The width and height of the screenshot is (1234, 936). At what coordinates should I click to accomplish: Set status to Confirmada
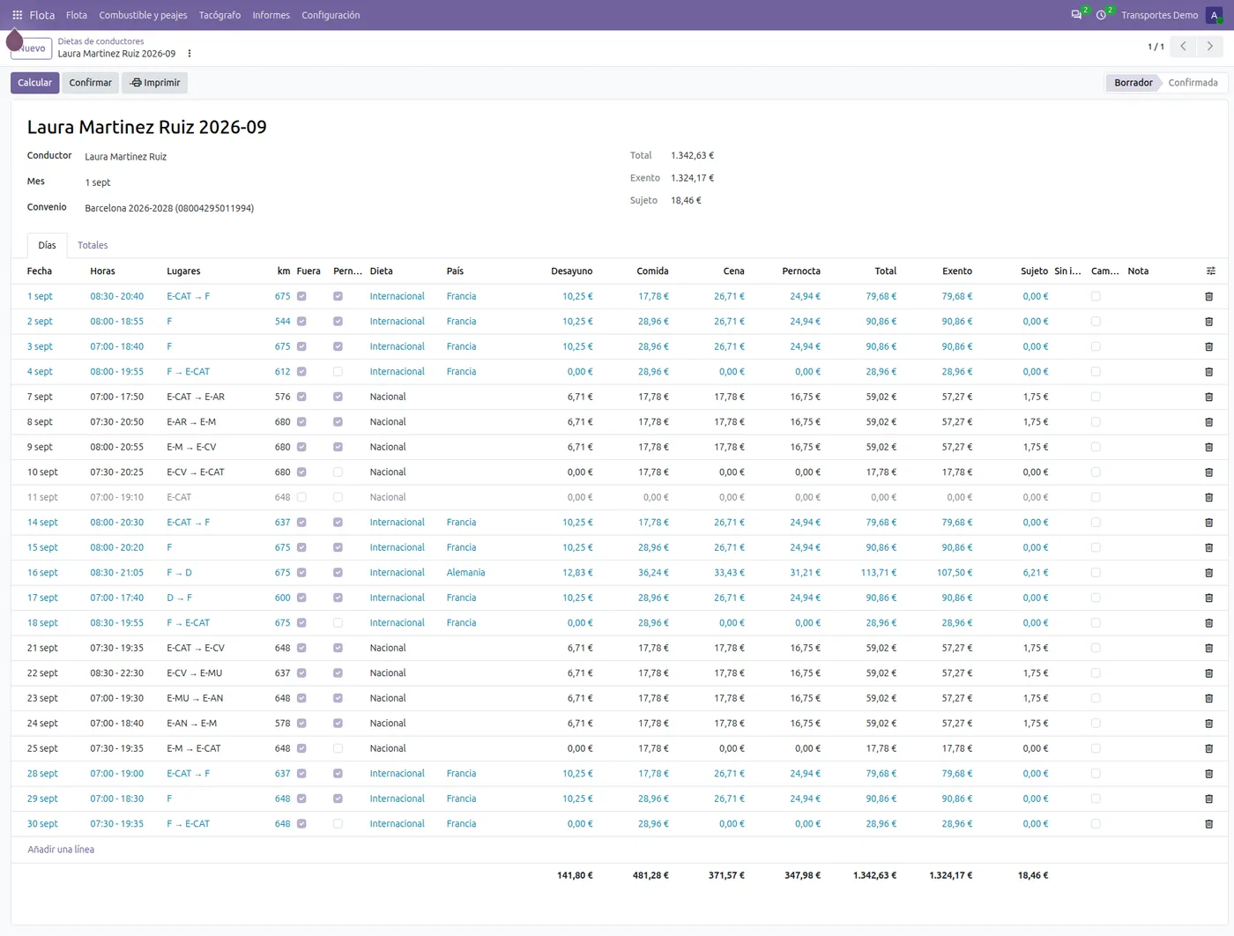(1193, 83)
